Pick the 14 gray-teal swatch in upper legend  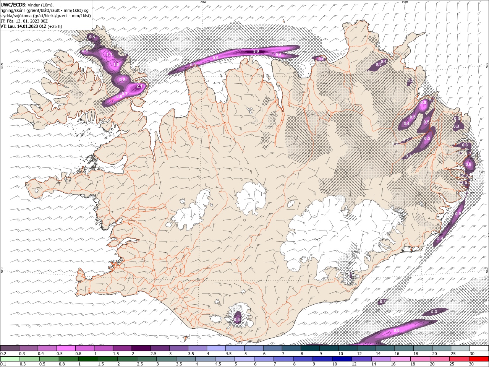tap(385, 348)
